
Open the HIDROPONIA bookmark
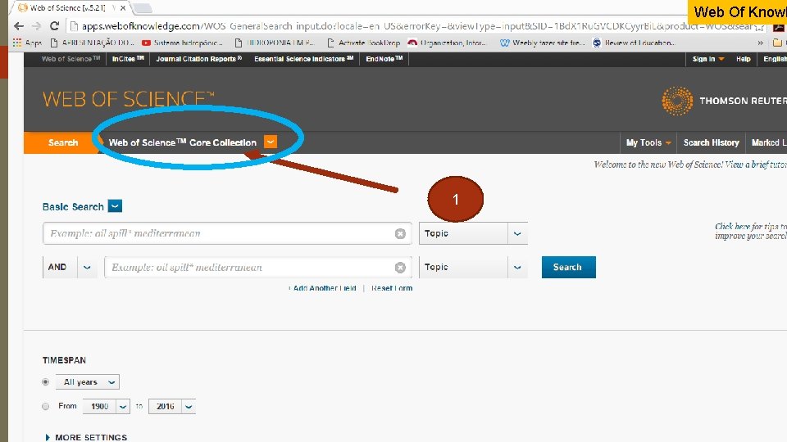coord(275,43)
